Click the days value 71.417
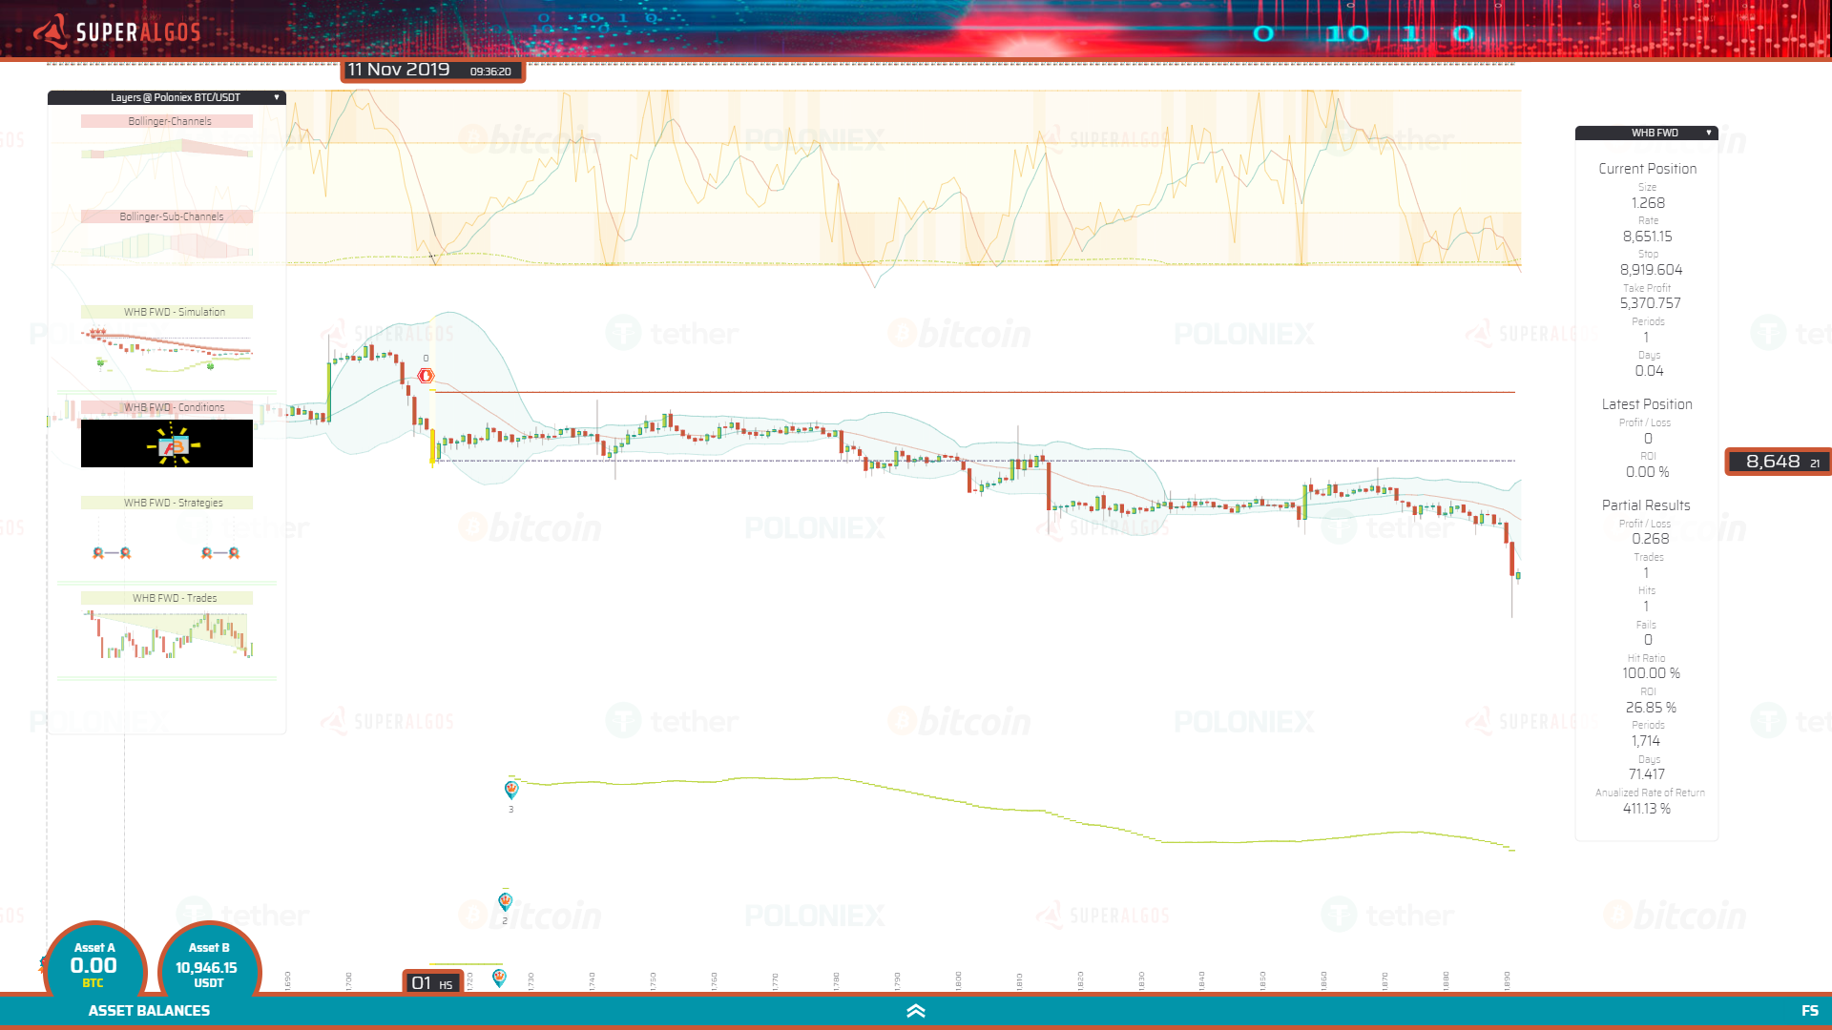The height and width of the screenshot is (1030, 1832). [1647, 774]
